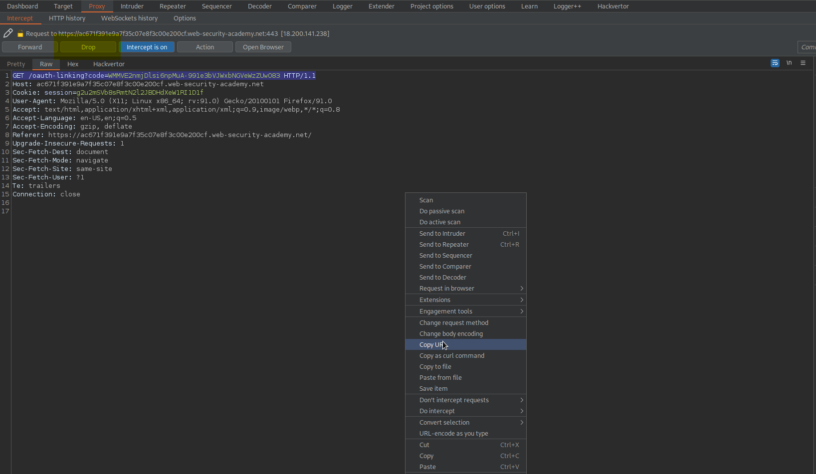
Task: Switch to the Logger tab
Action: click(x=343, y=6)
